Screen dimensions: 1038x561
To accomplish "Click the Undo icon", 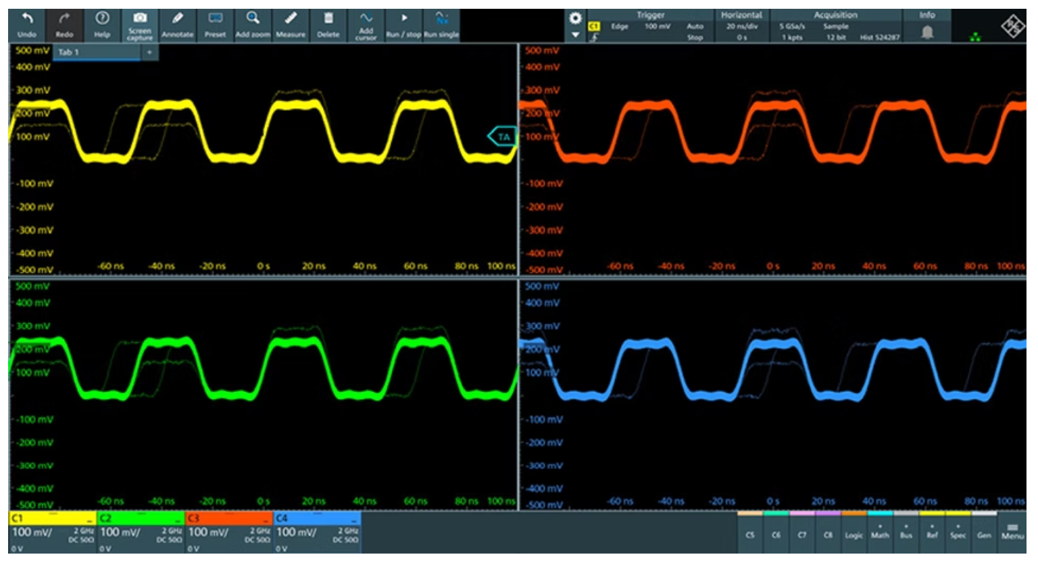I will tap(27, 24).
